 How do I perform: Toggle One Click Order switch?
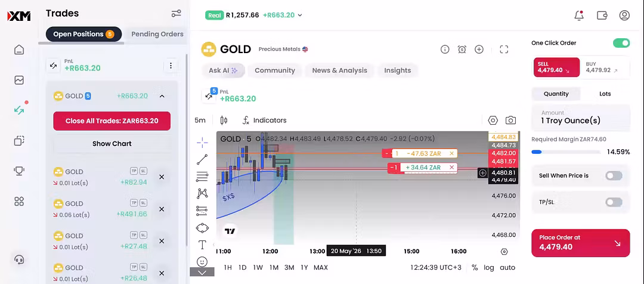pos(621,43)
